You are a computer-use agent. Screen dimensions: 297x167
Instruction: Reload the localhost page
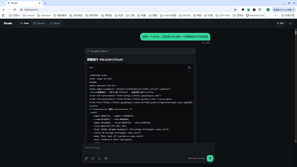coord(15,9)
